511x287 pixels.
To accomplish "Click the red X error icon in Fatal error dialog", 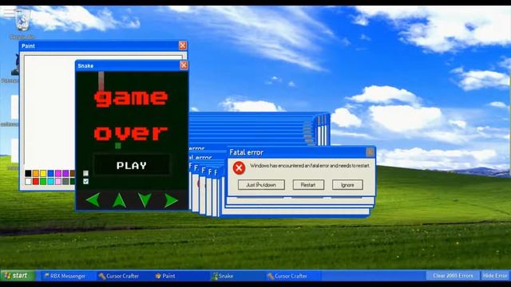I will click(239, 168).
